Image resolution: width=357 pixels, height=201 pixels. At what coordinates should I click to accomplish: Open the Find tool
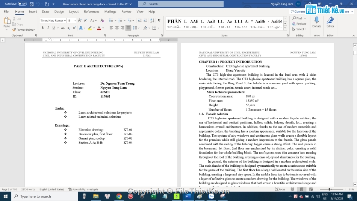point(297,18)
